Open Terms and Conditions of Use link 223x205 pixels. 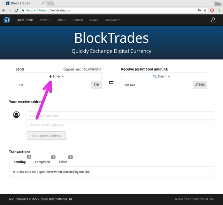[x=194, y=199]
